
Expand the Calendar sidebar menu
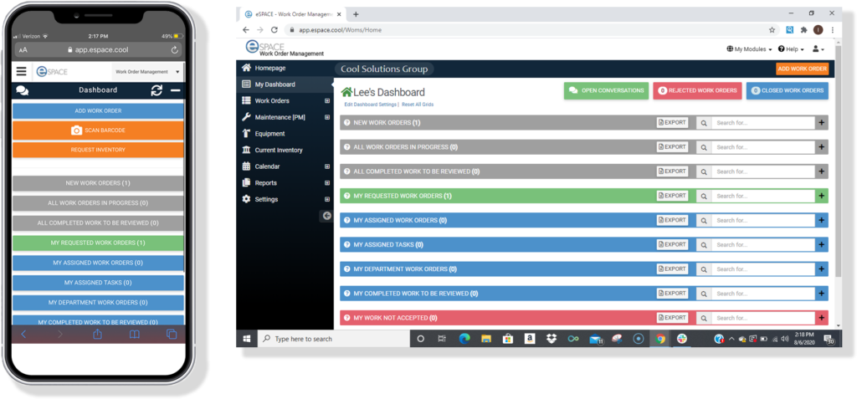click(x=327, y=166)
